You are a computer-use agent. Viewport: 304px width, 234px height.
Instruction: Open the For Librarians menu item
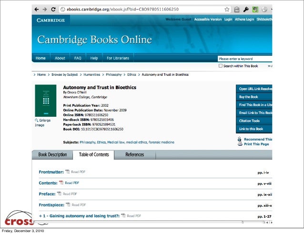coord(118,58)
